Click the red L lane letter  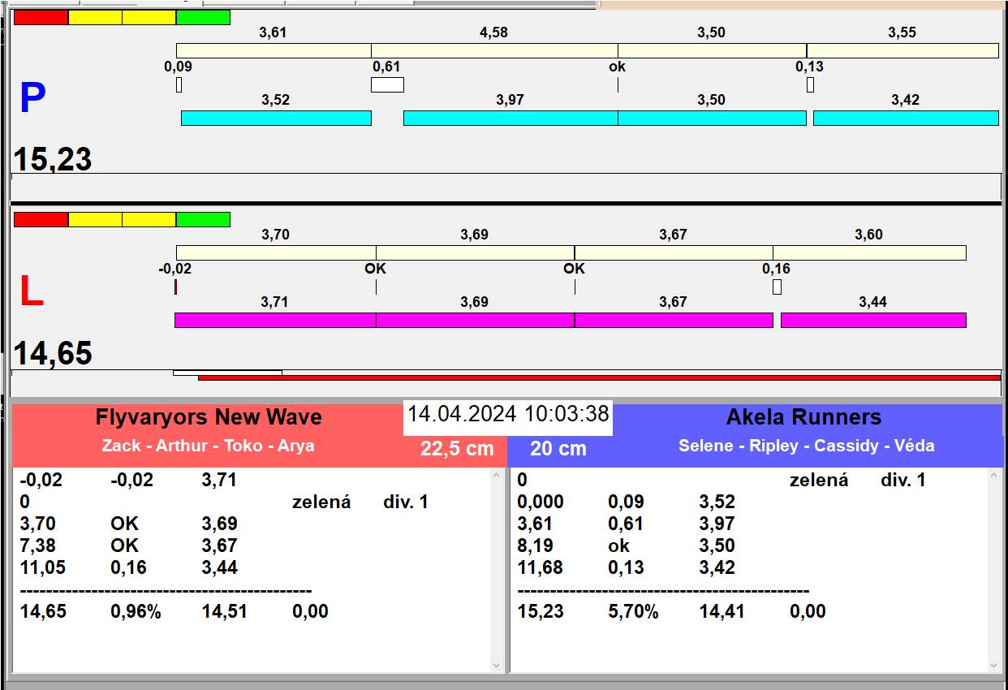pos(31,292)
